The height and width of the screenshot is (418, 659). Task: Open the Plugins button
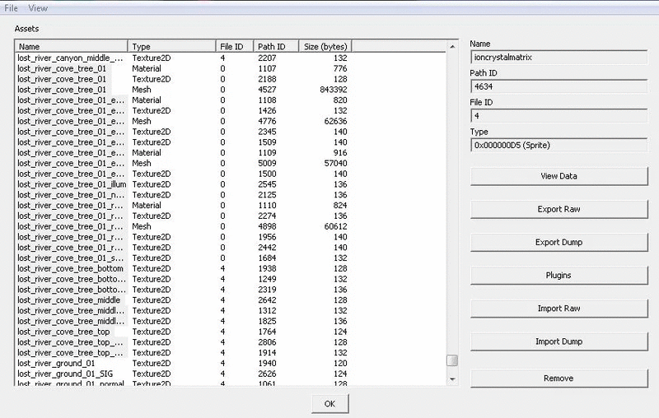pyautogui.click(x=559, y=276)
